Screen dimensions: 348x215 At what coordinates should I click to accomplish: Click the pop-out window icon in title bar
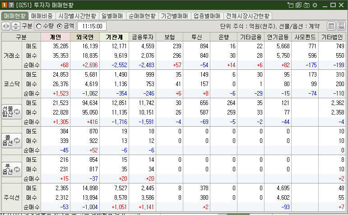click(290, 5)
